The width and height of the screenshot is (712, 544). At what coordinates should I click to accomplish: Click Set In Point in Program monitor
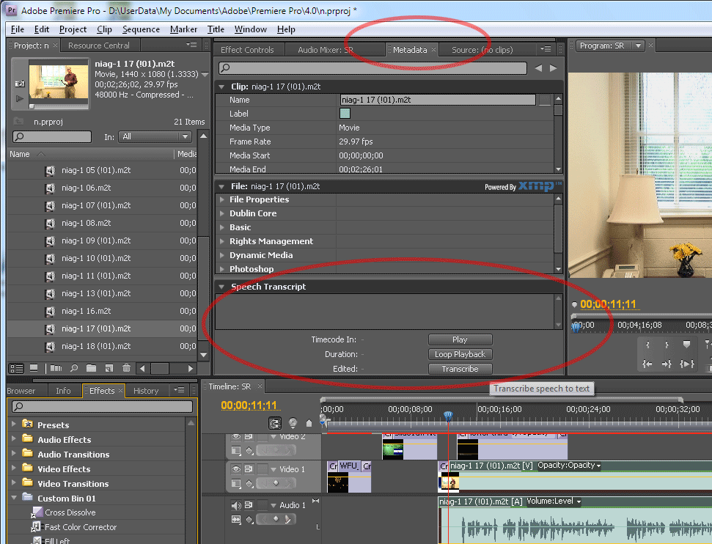coord(647,345)
